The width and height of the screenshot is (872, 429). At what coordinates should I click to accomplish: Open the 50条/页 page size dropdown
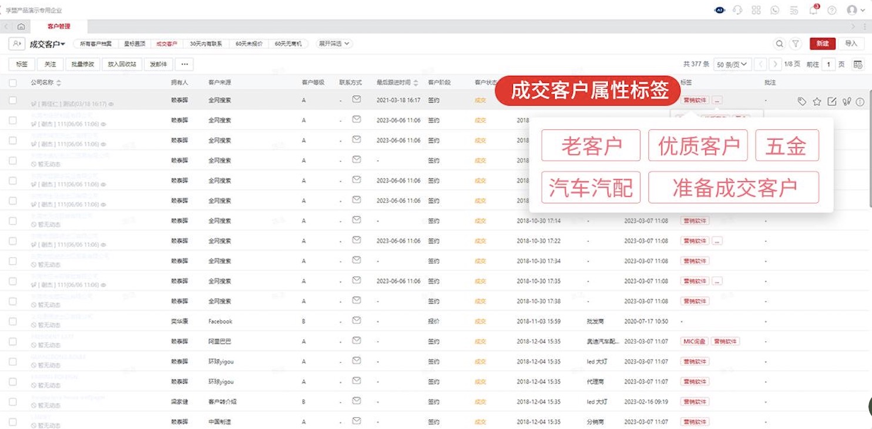(x=732, y=64)
